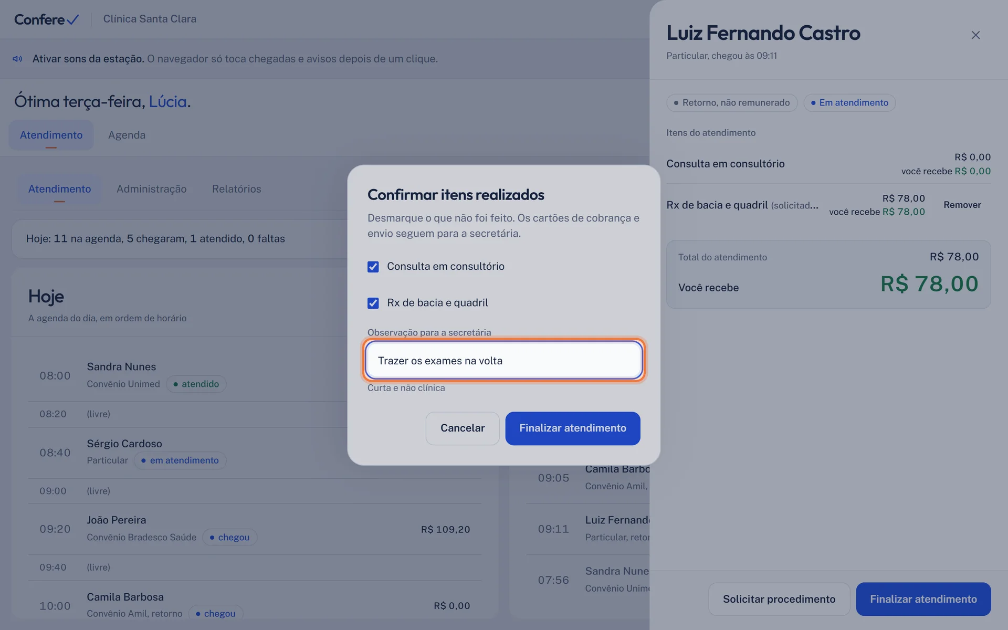Focus the Observação para a secretária field
The height and width of the screenshot is (630, 1008).
click(503, 360)
